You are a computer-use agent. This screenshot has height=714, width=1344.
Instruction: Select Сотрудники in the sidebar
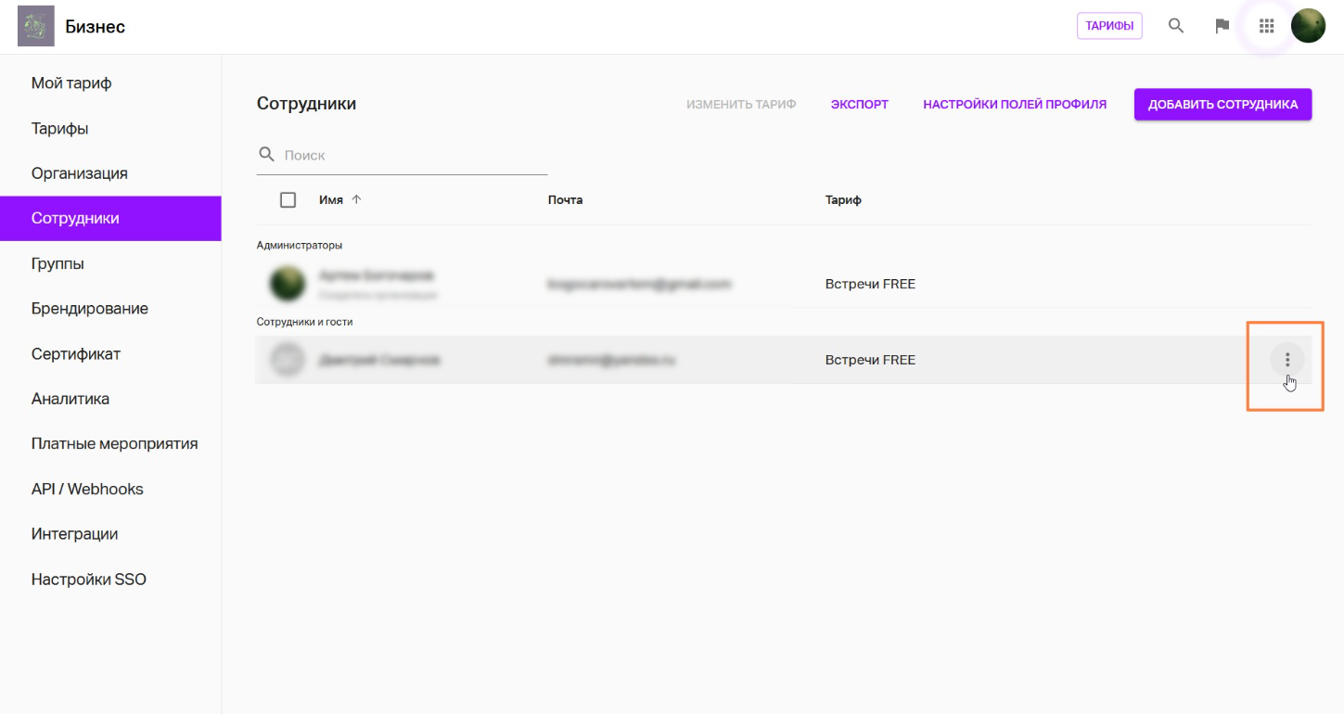point(110,219)
